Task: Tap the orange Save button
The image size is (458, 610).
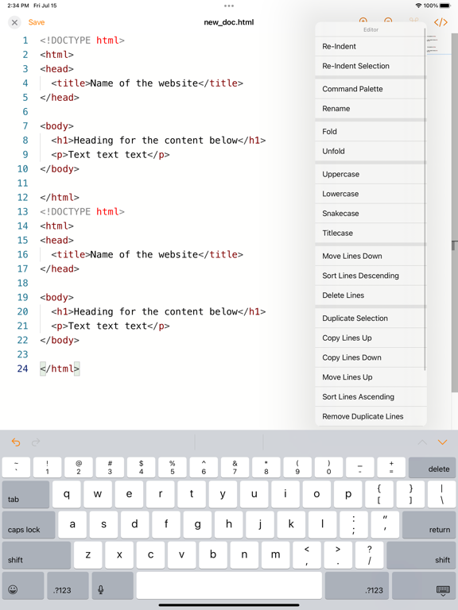Action: 37,22
